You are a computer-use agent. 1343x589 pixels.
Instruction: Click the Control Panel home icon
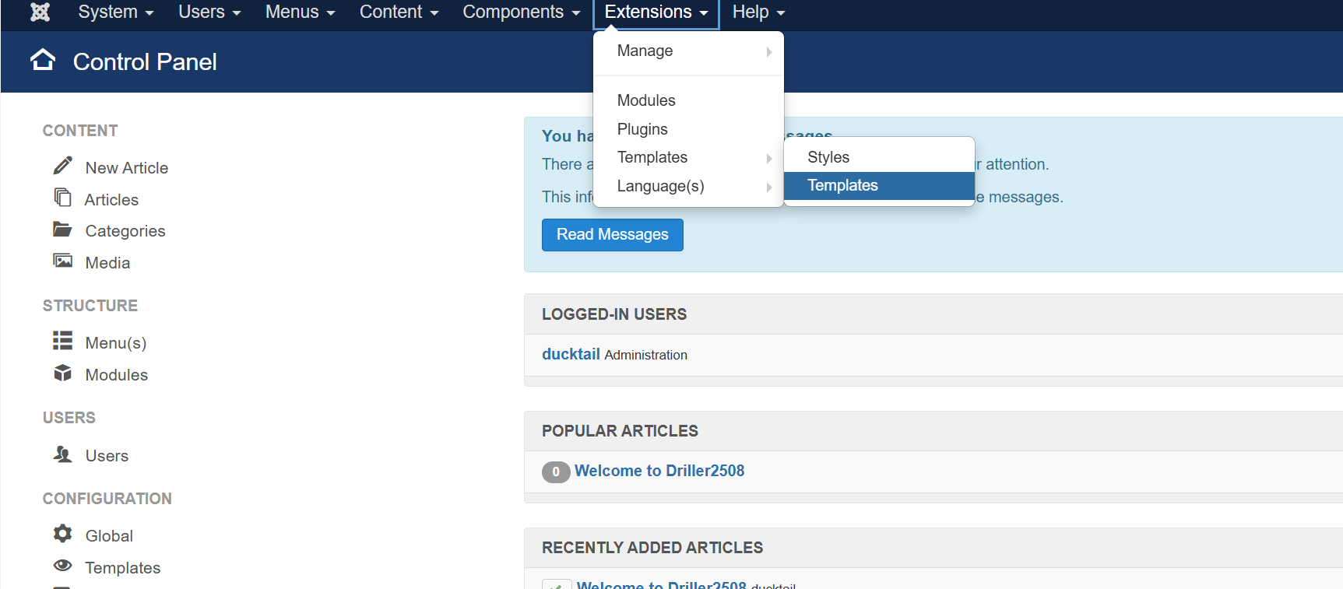click(43, 60)
